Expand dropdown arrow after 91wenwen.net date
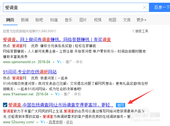This screenshot has width=170, height=126. click(52, 95)
